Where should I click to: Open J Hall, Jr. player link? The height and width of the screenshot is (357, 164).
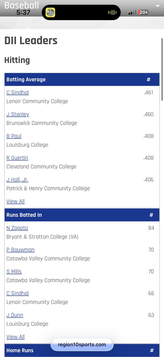tap(17, 180)
